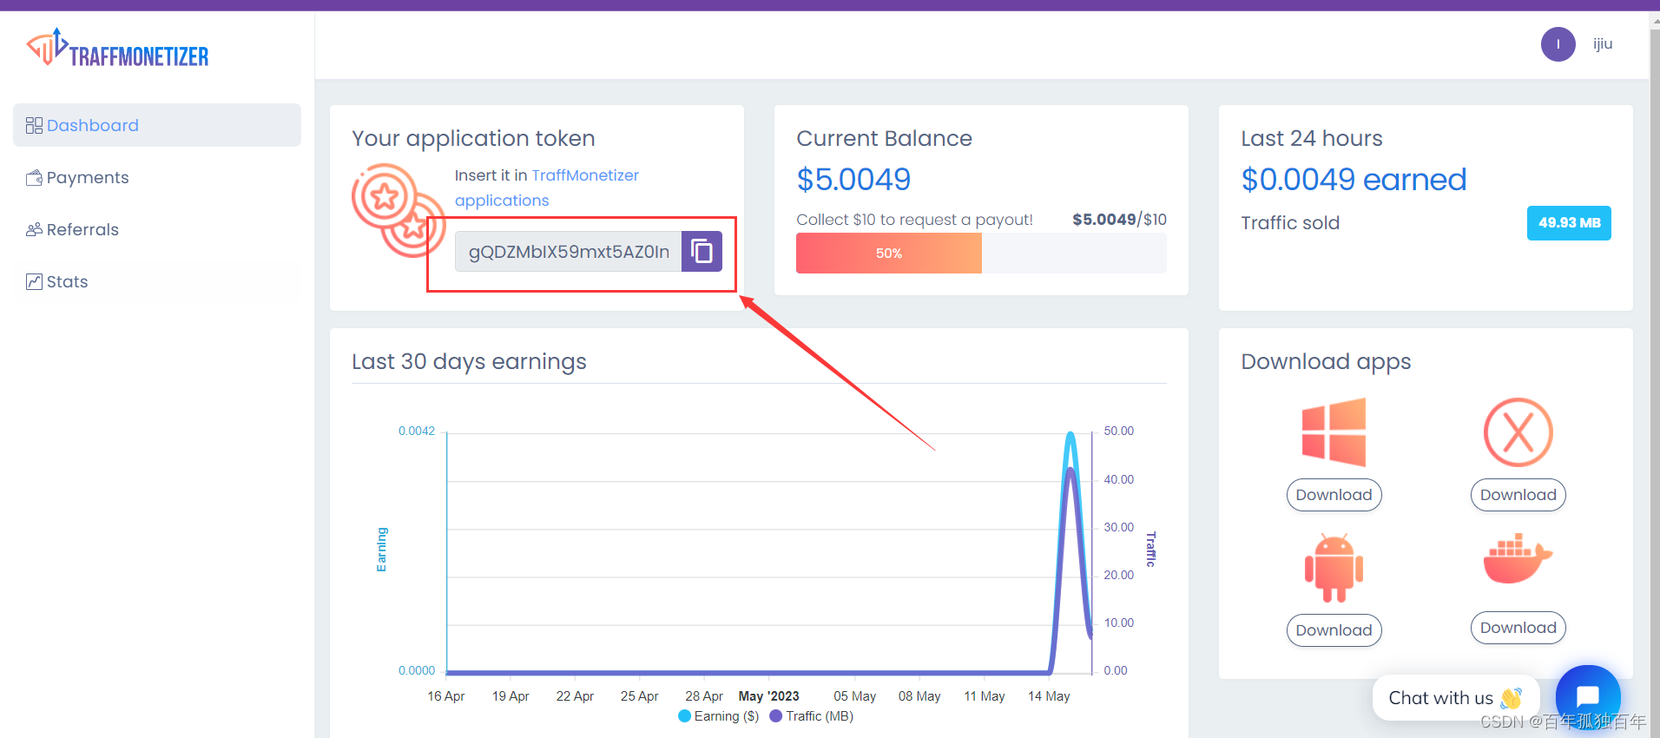Screen dimensions: 1660x738
Task: Click the macOS X app icon
Action: pyautogui.click(x=1518, y=432)
